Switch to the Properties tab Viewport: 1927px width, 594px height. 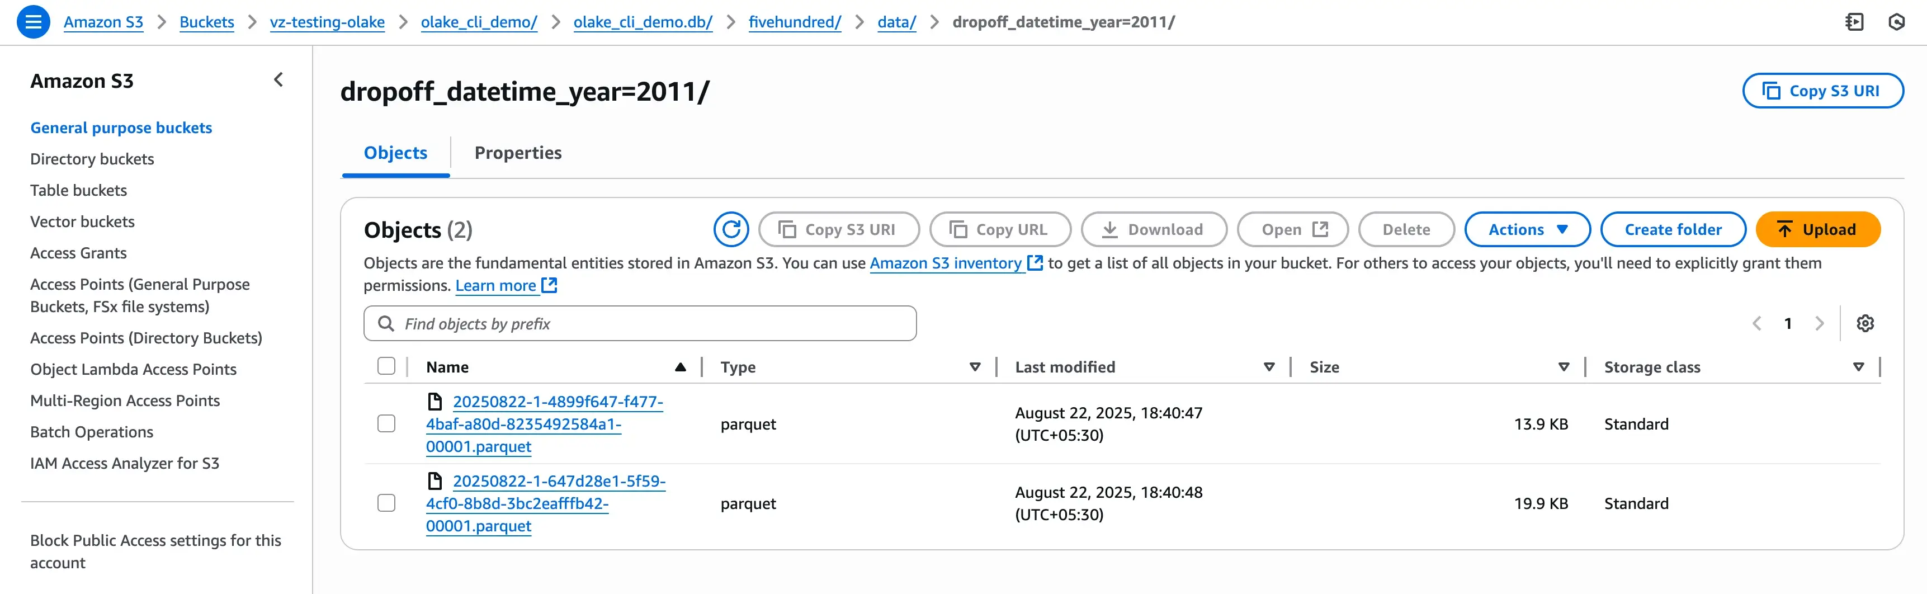[x=518, y=153]
